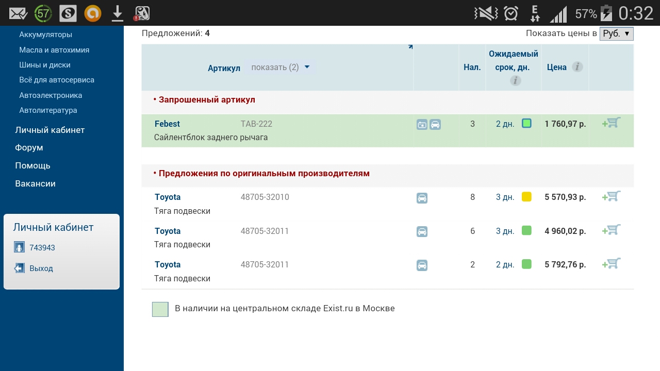
Task: Click info icon next to Цена header
Action: (x=577, y=67)
